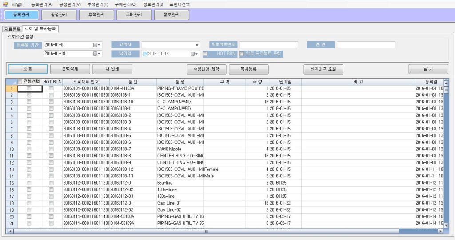Click the left arrow on the horizontal scrollbar
Viewport: 455px width, 240px height.
[x=10, y=231]
